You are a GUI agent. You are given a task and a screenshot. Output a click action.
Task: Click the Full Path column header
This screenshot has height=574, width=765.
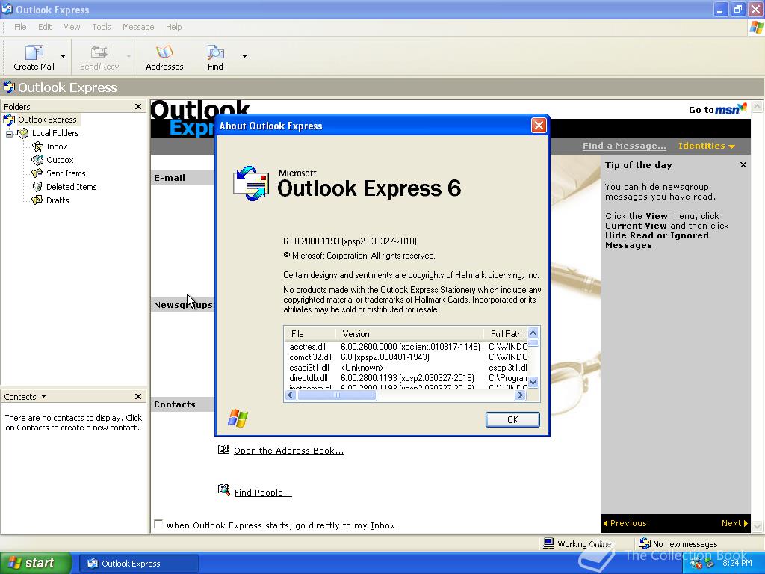[x=505, y=334]
